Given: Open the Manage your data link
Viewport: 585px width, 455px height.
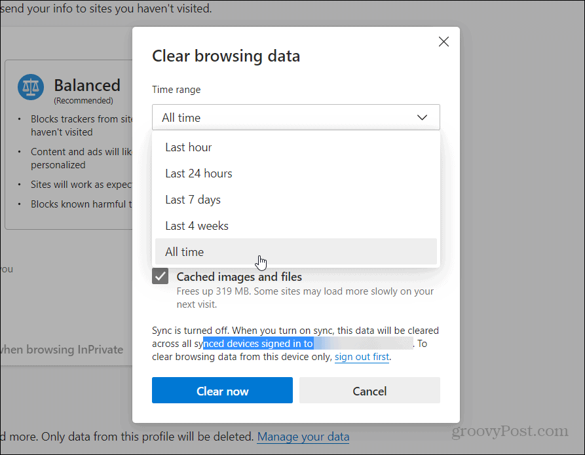Looking at the screenshot, I should point(303,437).
